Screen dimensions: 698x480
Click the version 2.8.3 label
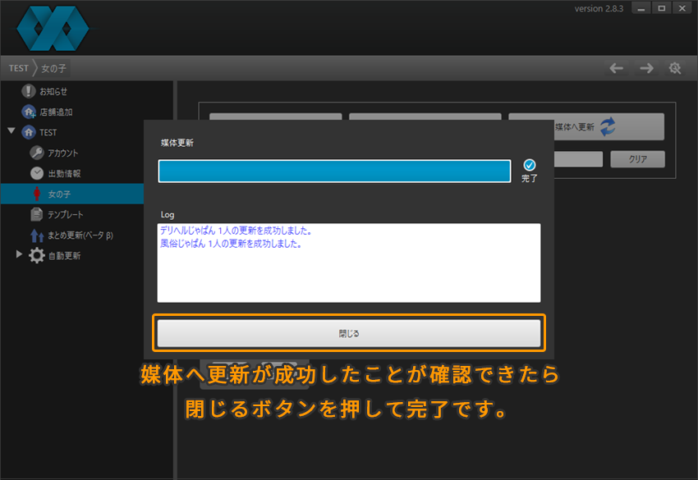(x=599, y=8)
